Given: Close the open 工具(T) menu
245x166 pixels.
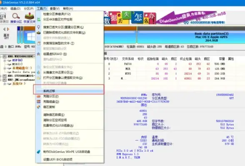Looking at the screenshot, I should tap(42, 9).
